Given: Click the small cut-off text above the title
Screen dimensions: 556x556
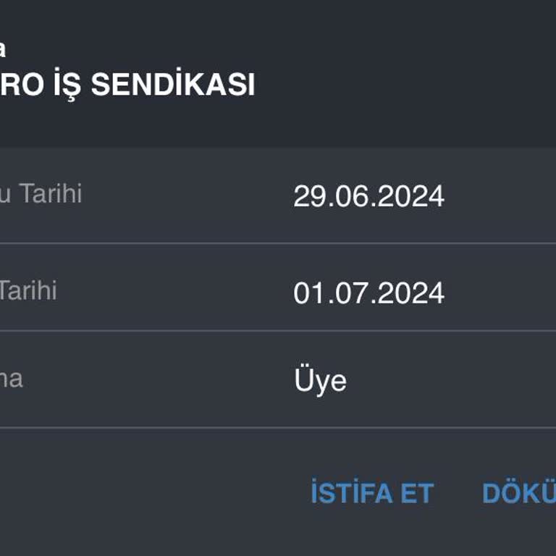Looking at the screenshot, I should click(x=3, y=49).
